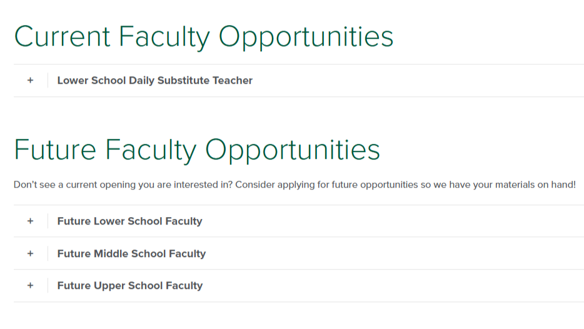Expand the Lower School Daily Substitute Teacher plus icon

tap(30, 81)
